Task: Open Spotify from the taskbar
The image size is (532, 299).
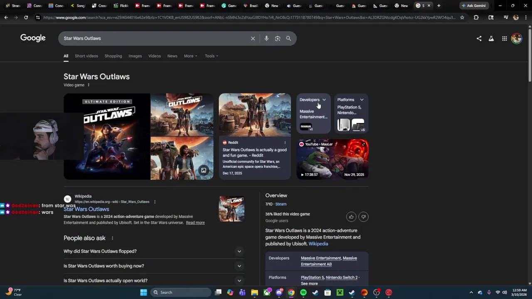Action: tap(303, 292)
